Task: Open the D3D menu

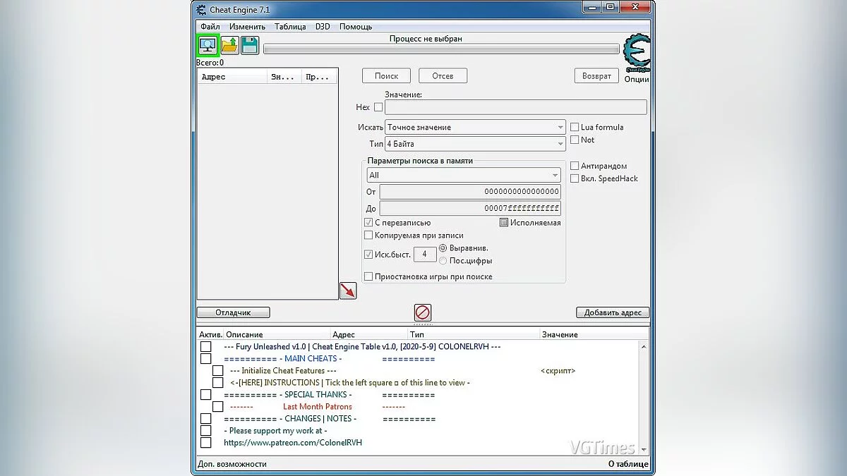Action: (x=323, y=26)
